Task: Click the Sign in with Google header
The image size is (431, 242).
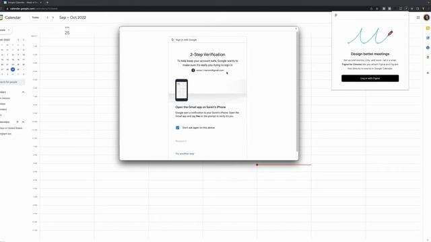Action: [186, 40]
